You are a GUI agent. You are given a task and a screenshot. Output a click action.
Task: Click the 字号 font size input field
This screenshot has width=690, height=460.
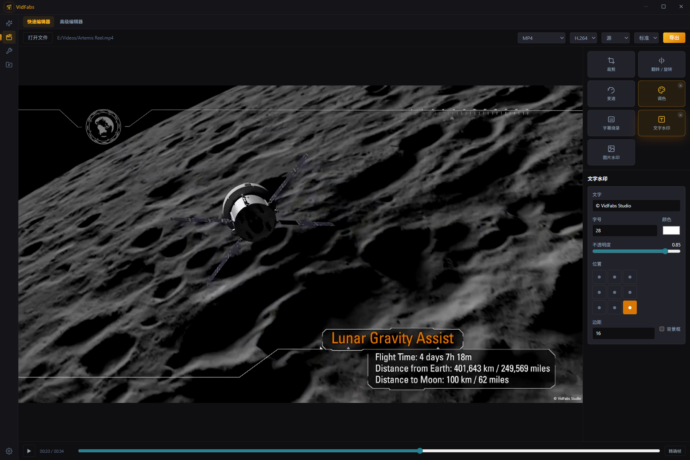coord(624,230)
